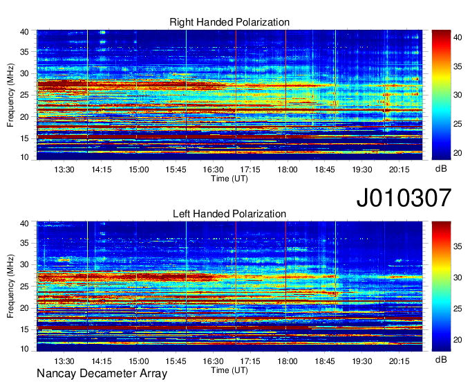Click the 19:30 time tick on upper plot
This screenshot has height=382, width=470.
coord(362,170)
